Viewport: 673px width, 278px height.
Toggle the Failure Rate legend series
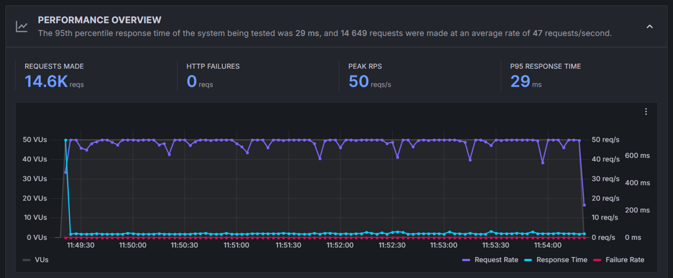[618, 260]
